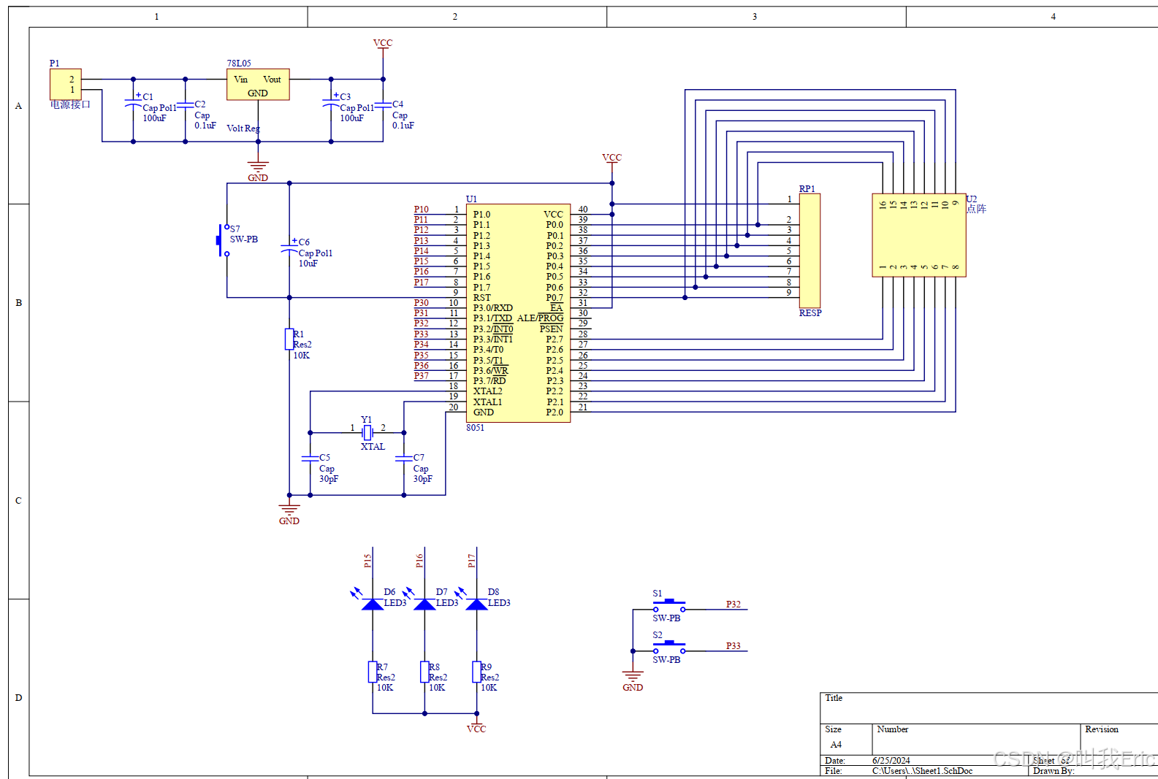Click the P2.0 pin name on U1

tap(555, 412)
